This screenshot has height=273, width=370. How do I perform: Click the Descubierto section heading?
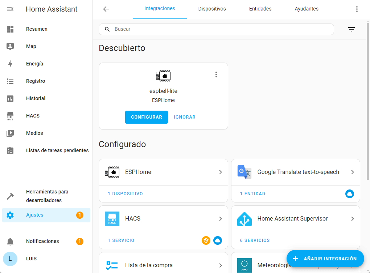(x=122, y=48)
